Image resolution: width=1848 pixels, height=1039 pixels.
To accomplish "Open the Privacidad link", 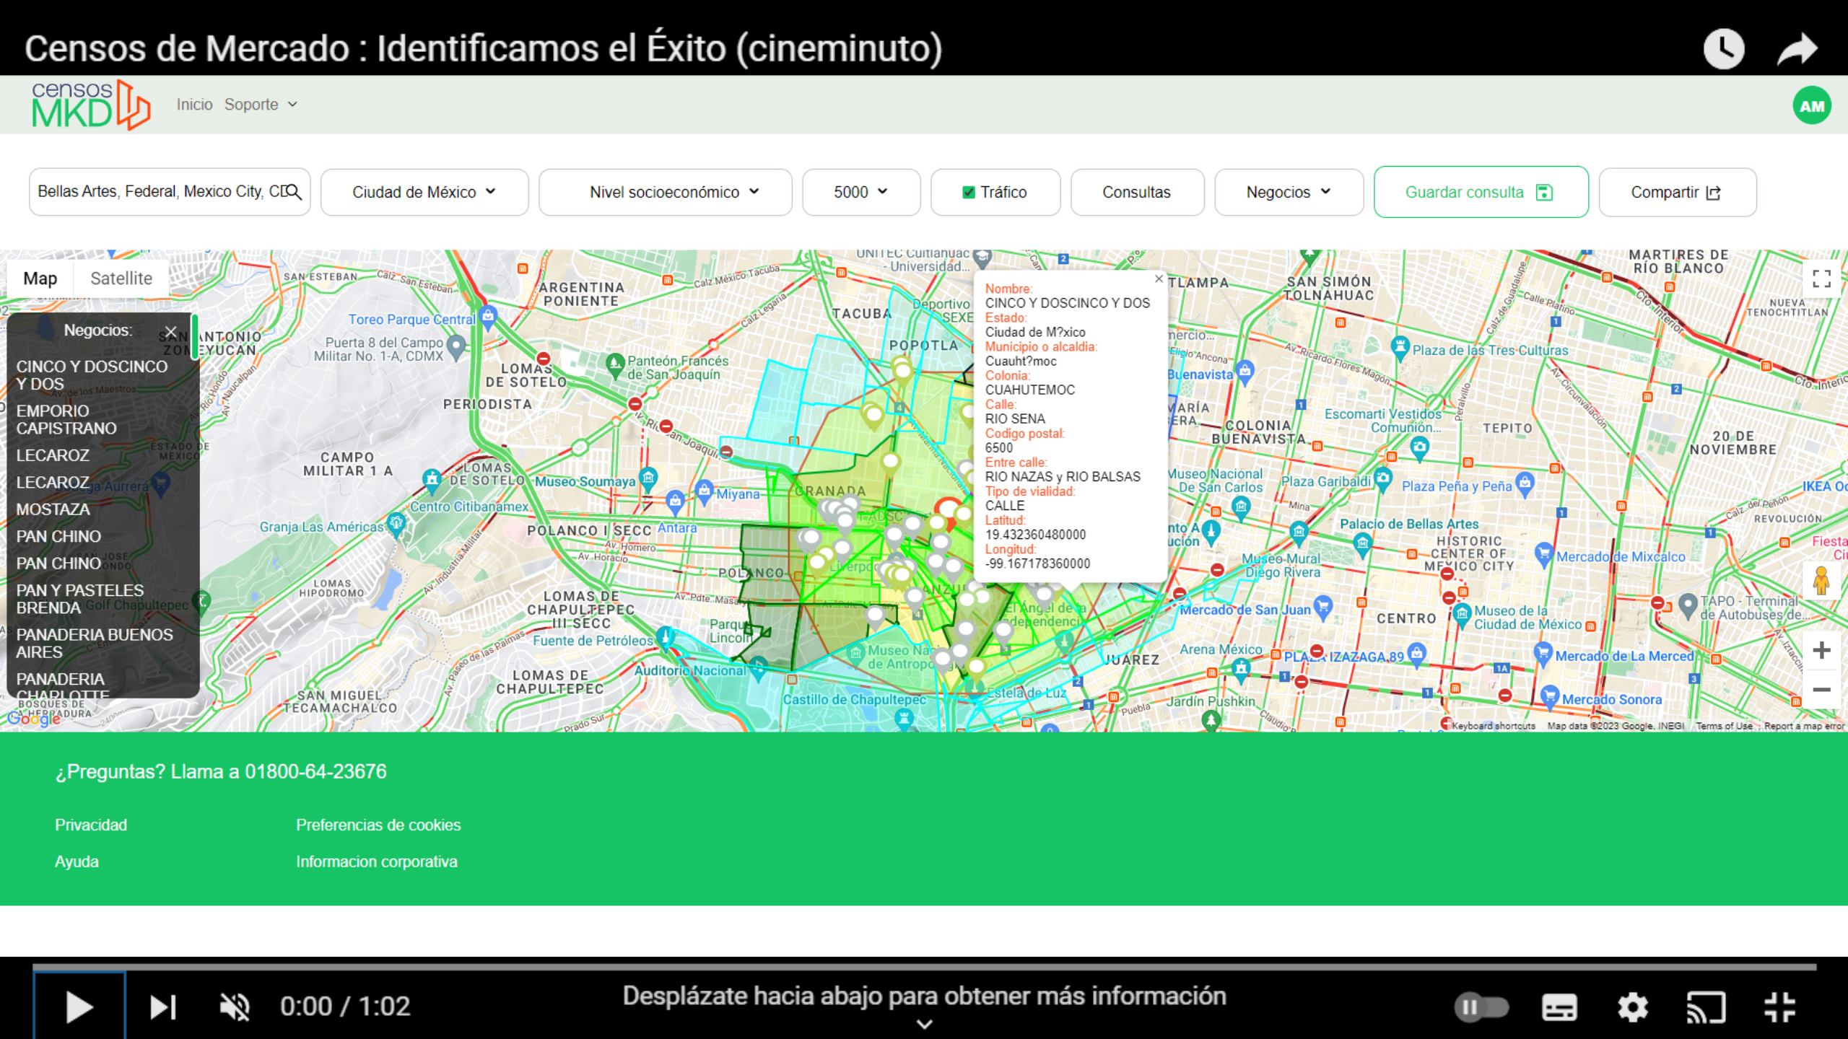I will click(91, 825).
